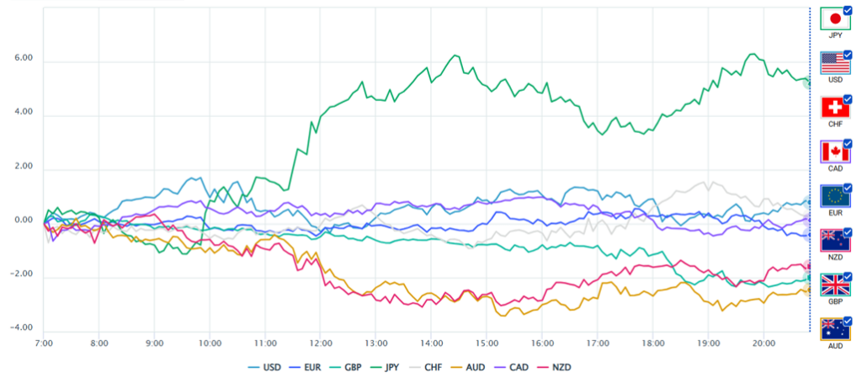Click the 14:00 time axis label
Viewport: 862px width, 383px height.
point(432,343)
